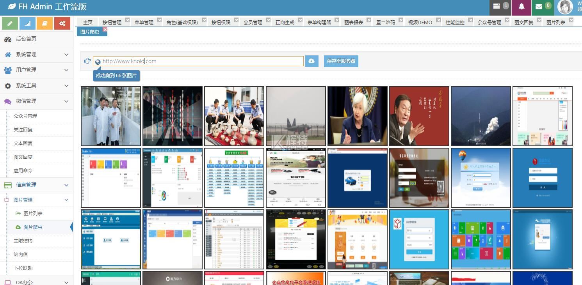Click the 成功爬到 66 张图片 tooltip
This screenshot has width=582, height=285.
click(116, 76)
